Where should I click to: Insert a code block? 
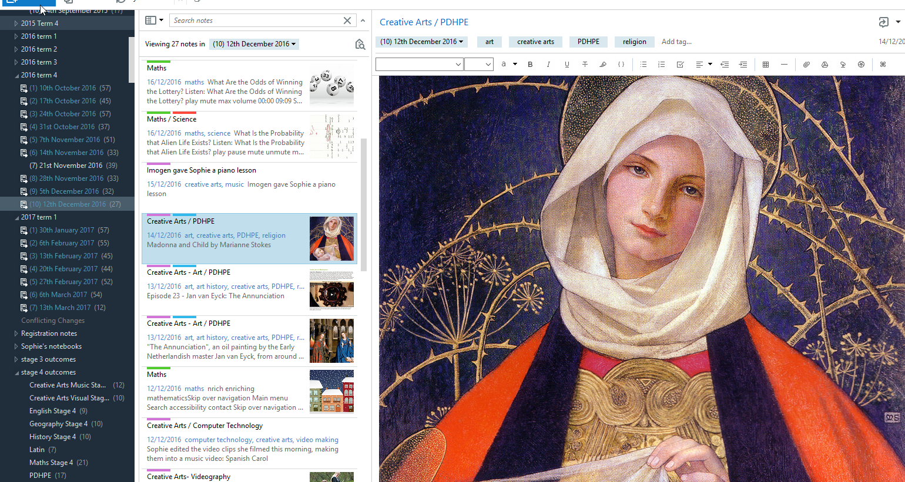[621, 65]
